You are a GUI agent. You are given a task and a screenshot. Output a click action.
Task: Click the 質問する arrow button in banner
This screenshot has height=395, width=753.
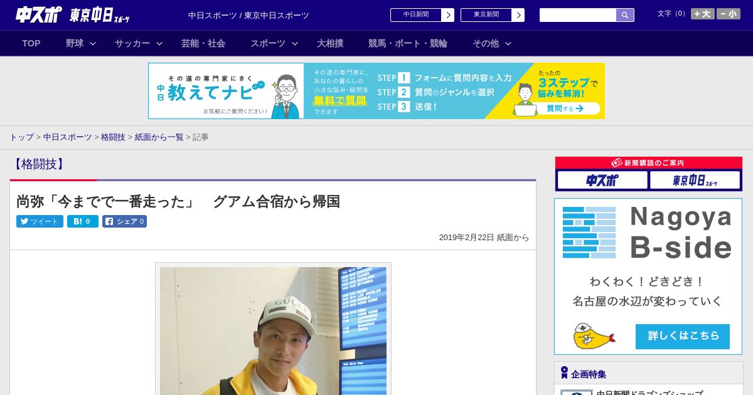tap(565, 108)
